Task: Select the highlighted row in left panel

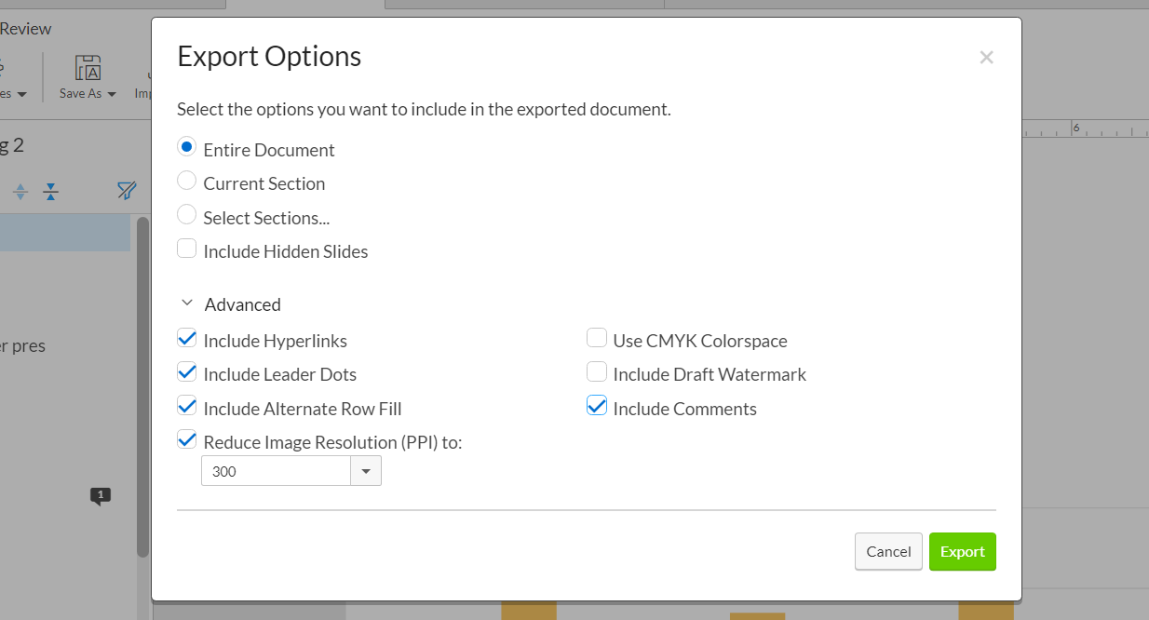Action: 65,233
